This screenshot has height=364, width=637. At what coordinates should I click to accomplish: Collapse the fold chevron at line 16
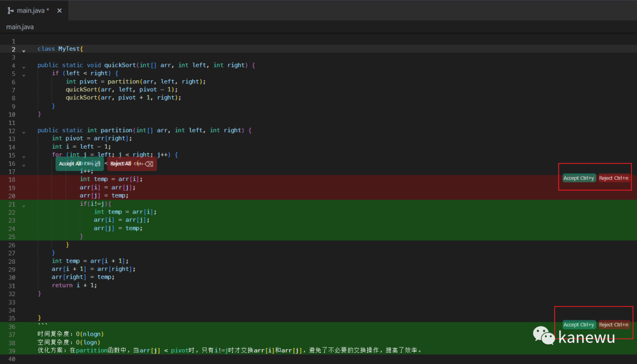pos(24,165)
